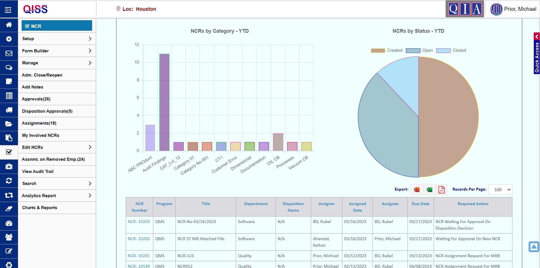Open the Home icon in the sidebar
Screen dimensions: 540x268
point(9,25)
